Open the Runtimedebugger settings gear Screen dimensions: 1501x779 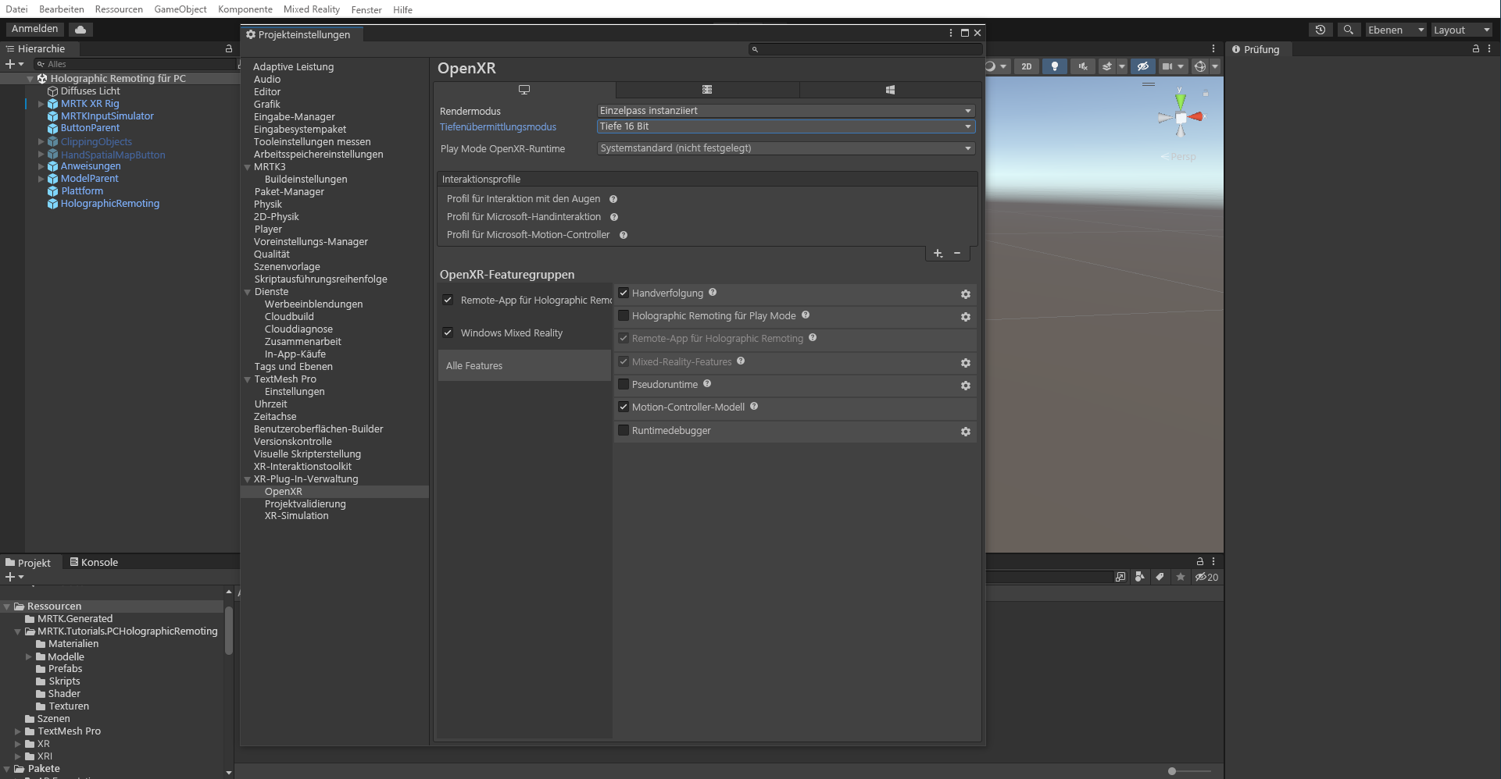coord(965,431)
